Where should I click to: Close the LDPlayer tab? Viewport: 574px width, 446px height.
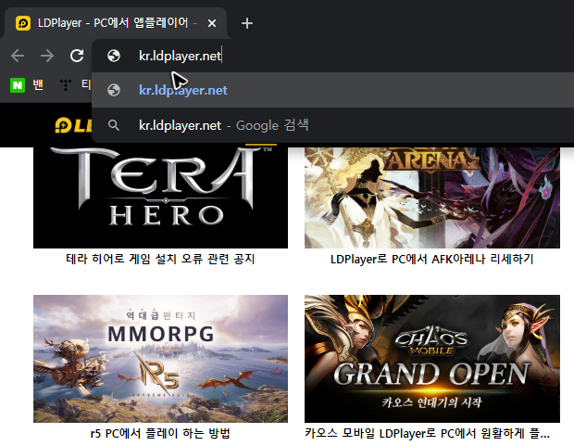coord(212,23)
